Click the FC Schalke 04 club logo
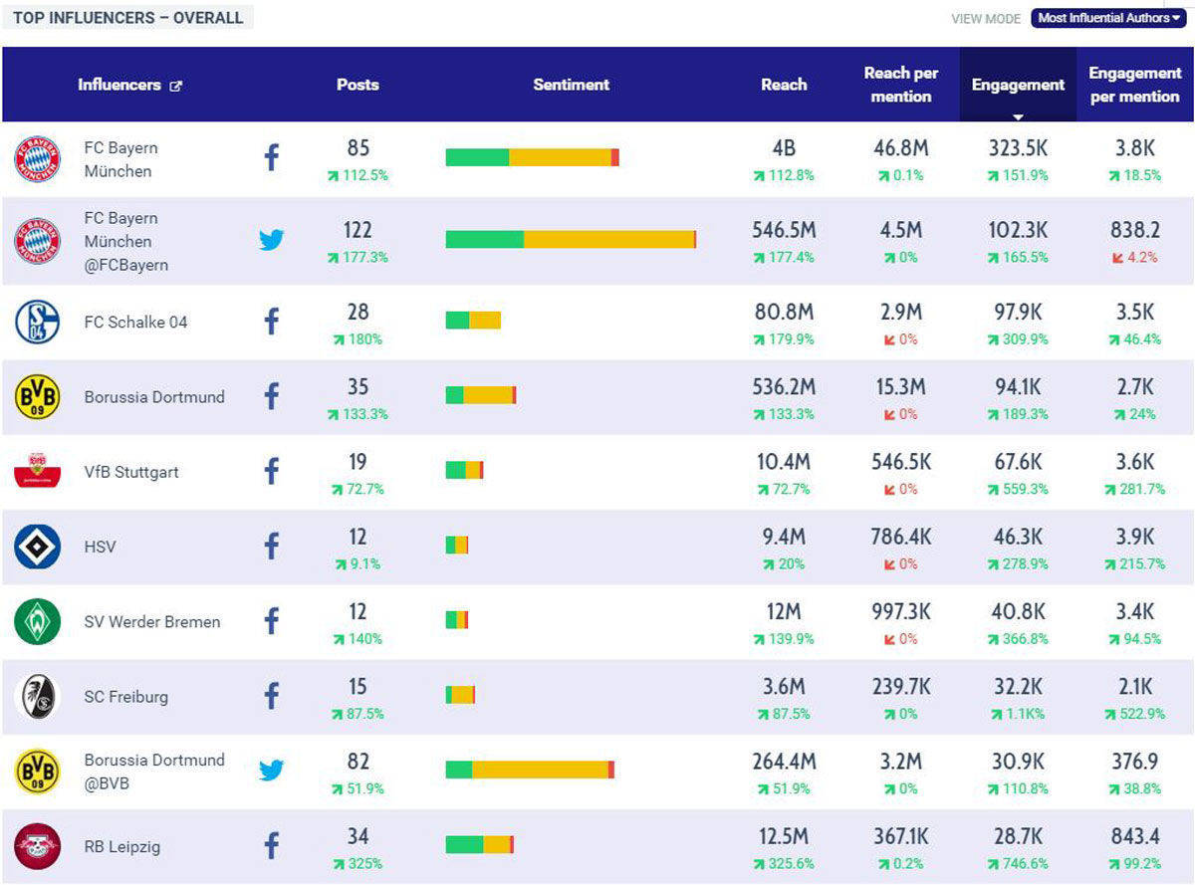 38,323
